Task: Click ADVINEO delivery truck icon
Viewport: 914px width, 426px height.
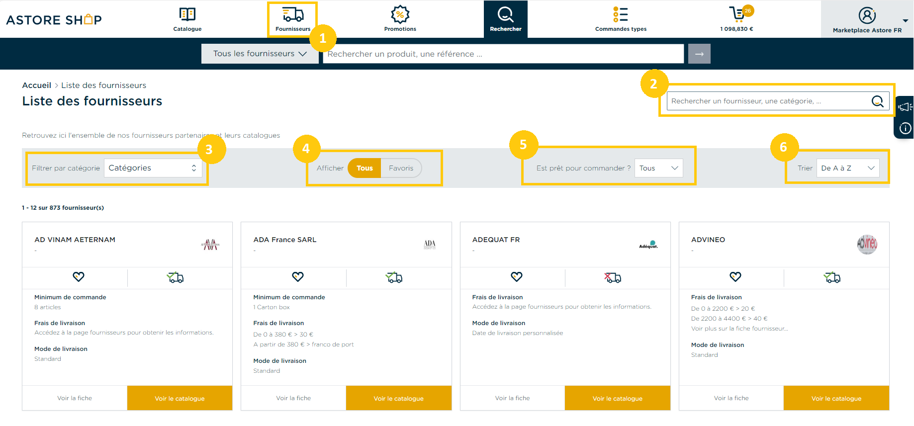Action: pyautogui.click(x=832, y=277)
